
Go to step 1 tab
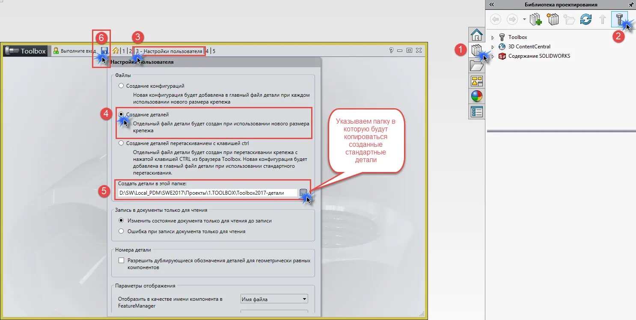(124, 51)
